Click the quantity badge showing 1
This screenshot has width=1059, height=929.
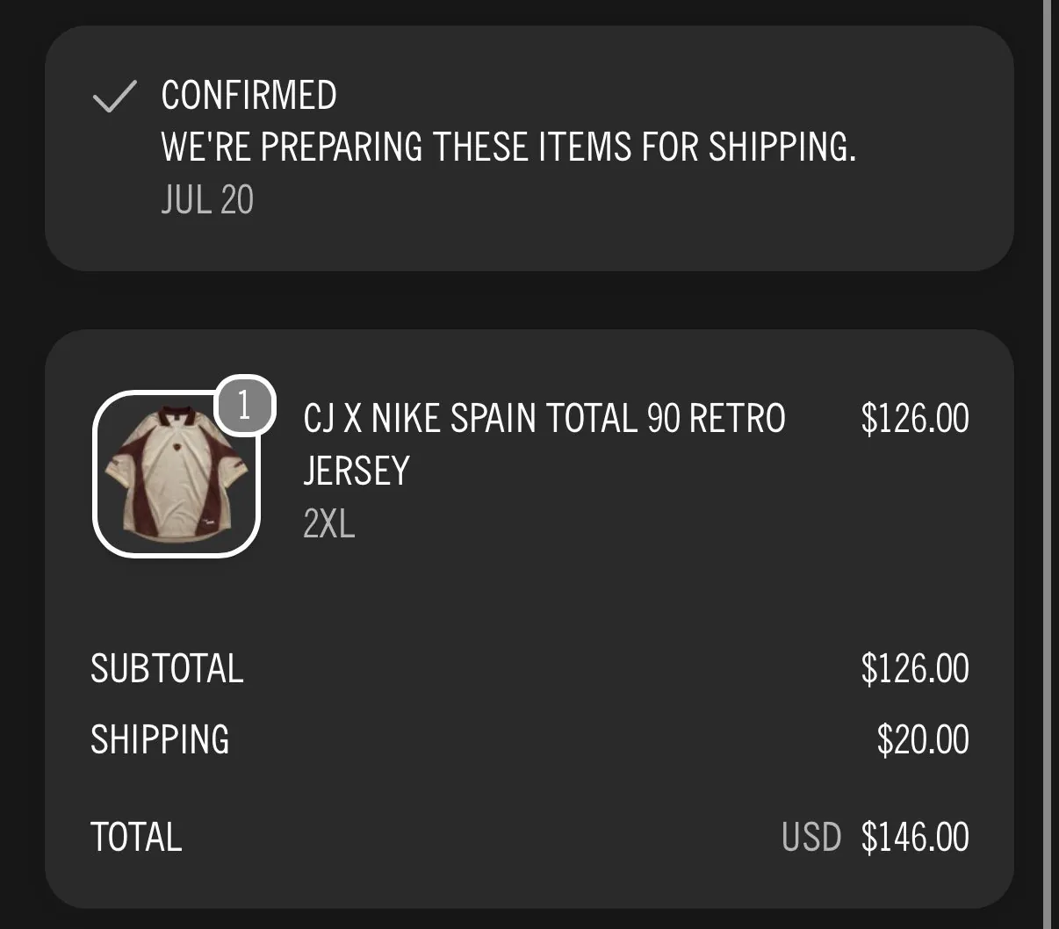245,405
